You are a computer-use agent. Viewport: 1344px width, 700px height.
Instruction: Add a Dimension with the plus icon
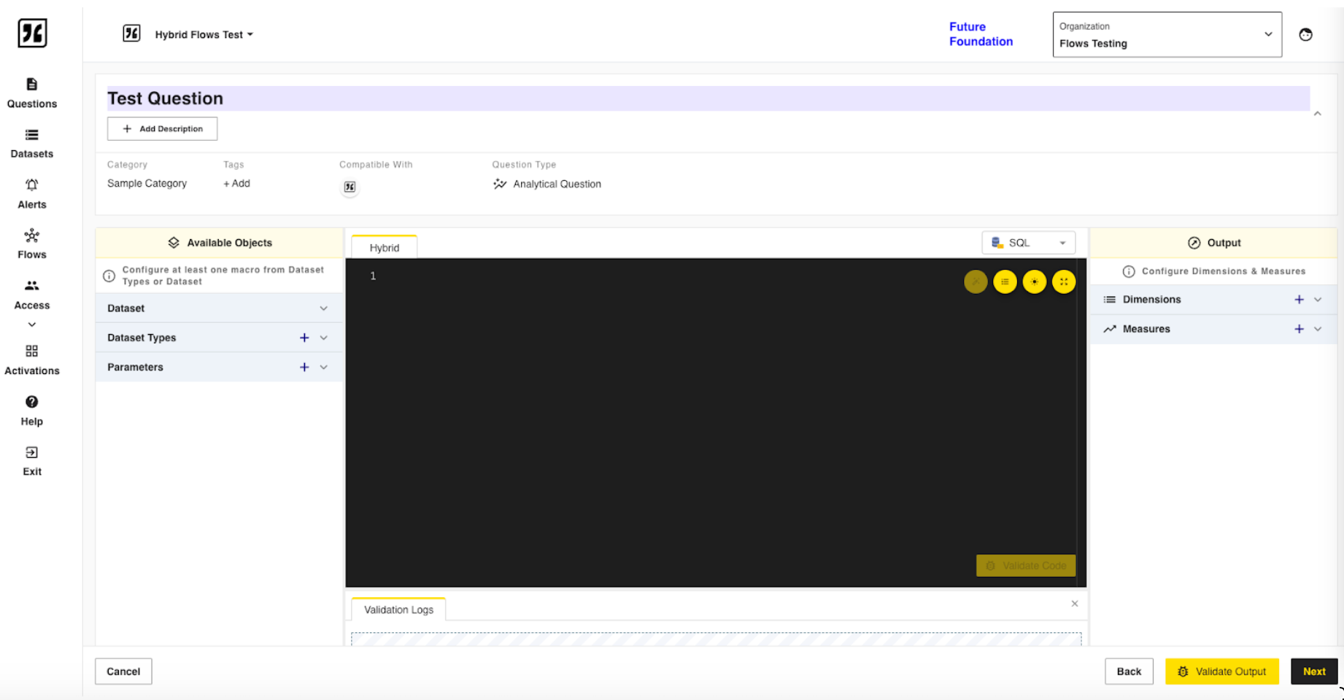(1299, 300)
